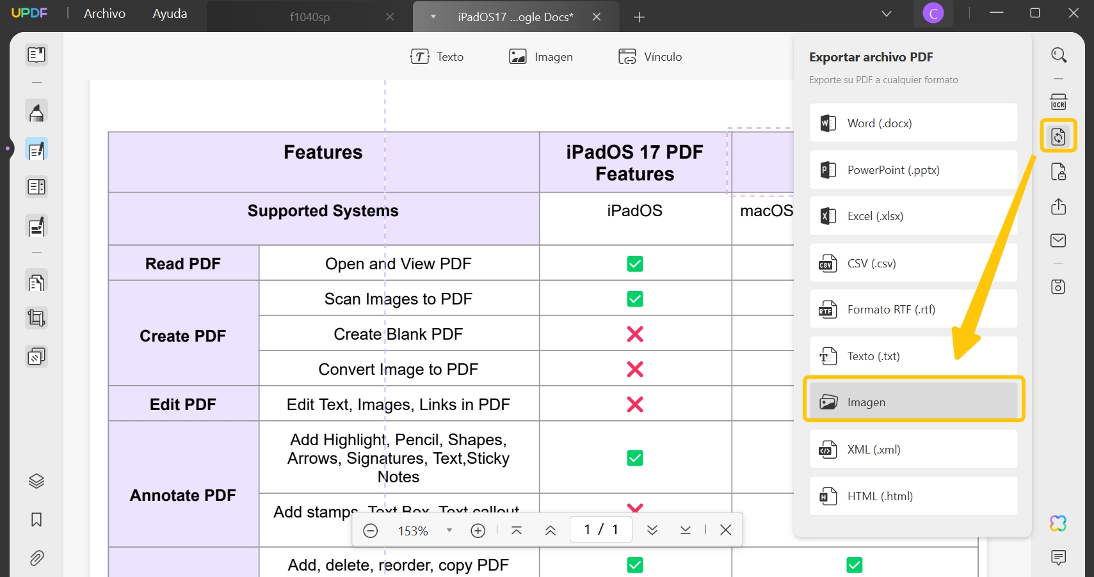This screenshot has width=1094, height=577.
Task: Export PDF to HTML (.html)
Action: pos(913,496)
